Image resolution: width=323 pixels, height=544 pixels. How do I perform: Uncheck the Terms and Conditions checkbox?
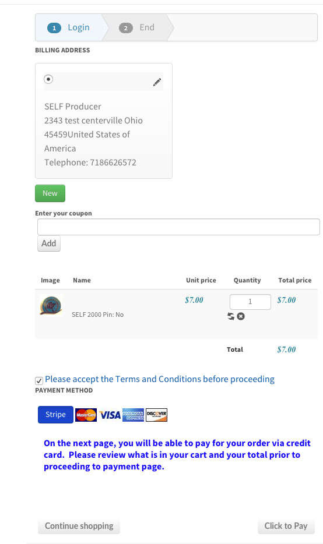(x=39, y=380)
